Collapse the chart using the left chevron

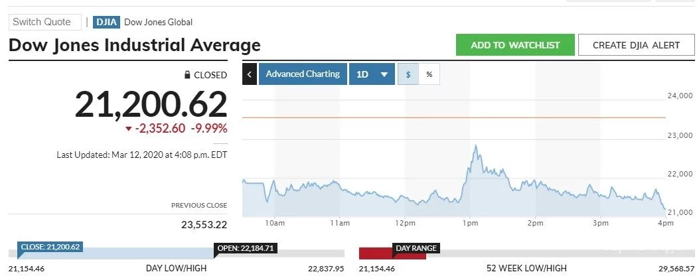[250, 74]
